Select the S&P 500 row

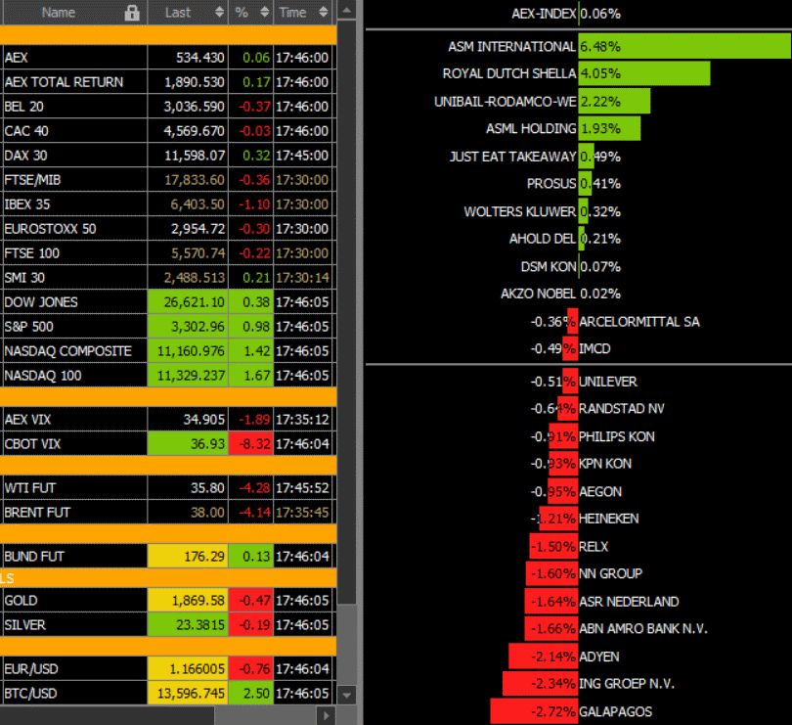click(x=168, y=327)
